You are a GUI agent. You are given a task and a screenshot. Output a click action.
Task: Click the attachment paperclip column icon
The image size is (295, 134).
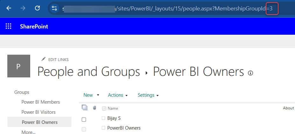(95, 108)
